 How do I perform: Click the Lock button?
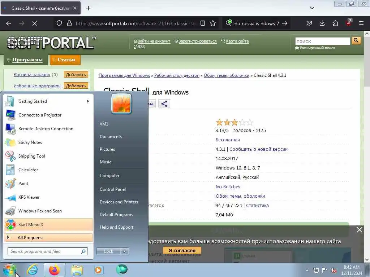point(108,251)
